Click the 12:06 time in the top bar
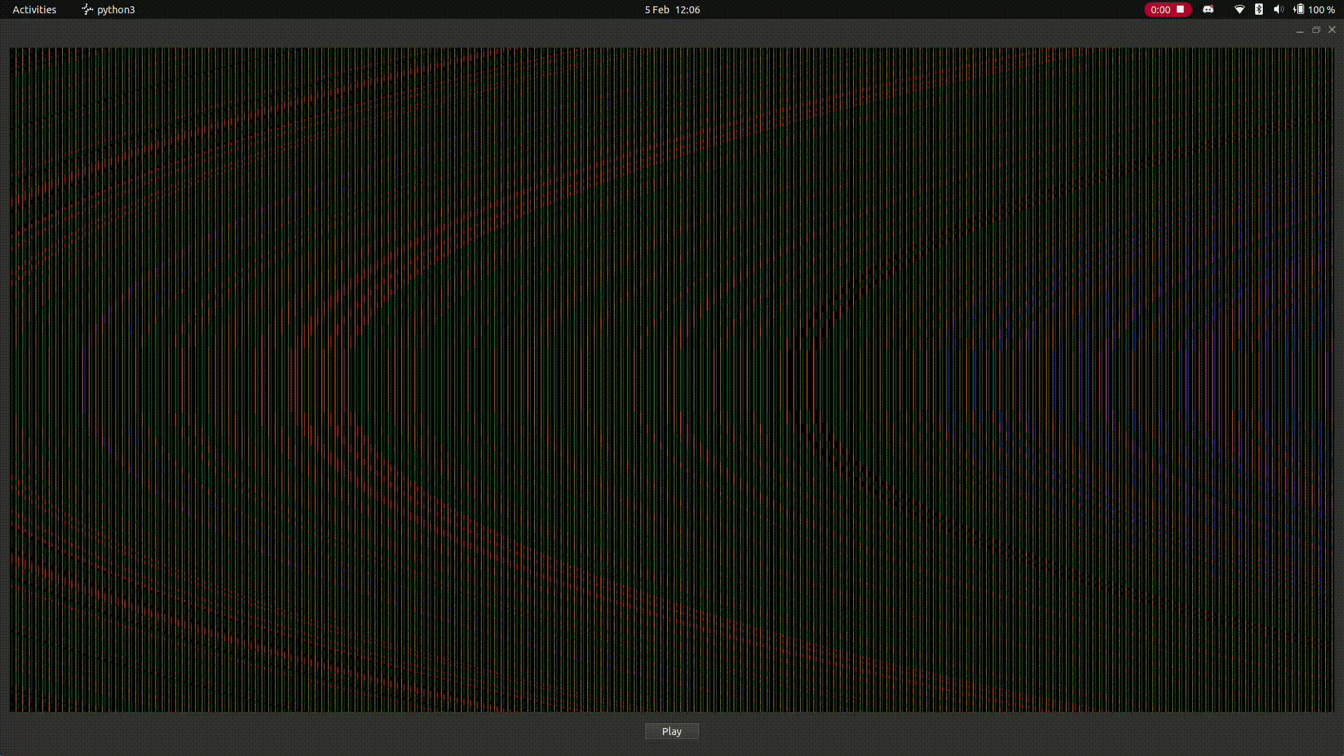The image size is (1344, 756). tap(687, 9)
